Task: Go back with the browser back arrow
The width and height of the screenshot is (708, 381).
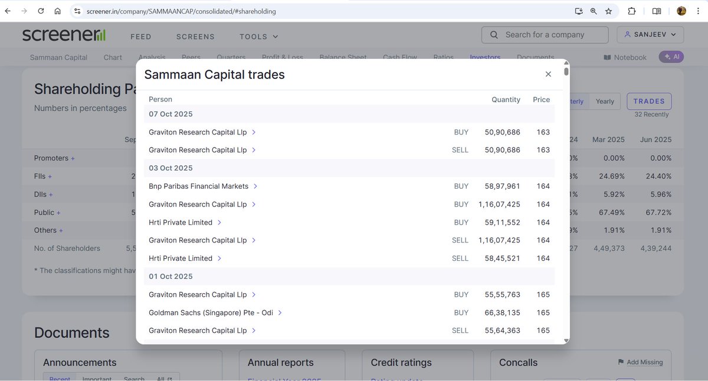Action: (x=8, y=11)
